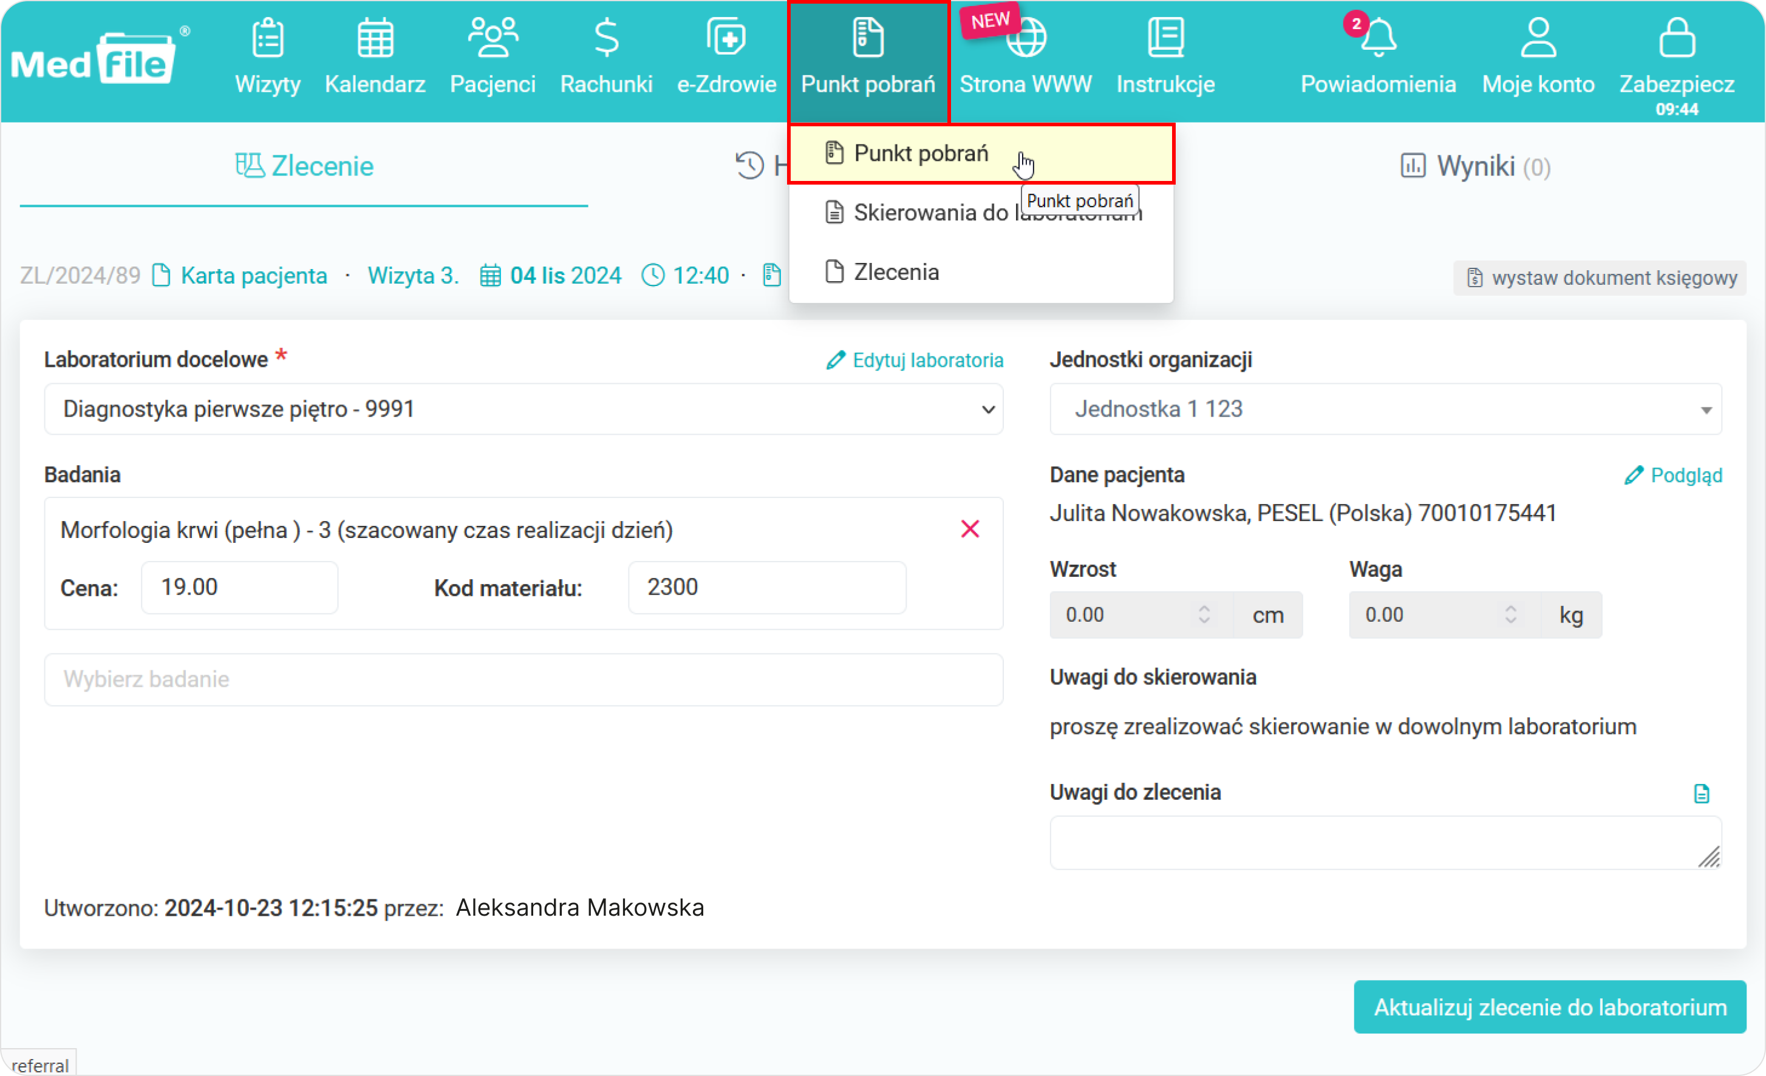The width and height of the screenshot is (1766, 1076).
Task: Open Wizyty from the top navigation
Action: point(267,57)
